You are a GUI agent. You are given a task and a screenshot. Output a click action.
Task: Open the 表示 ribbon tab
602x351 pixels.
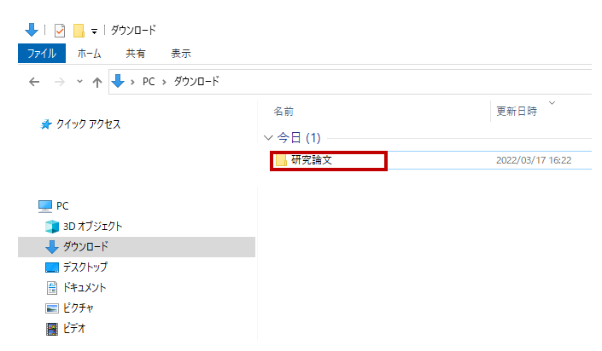pos(181,54)
